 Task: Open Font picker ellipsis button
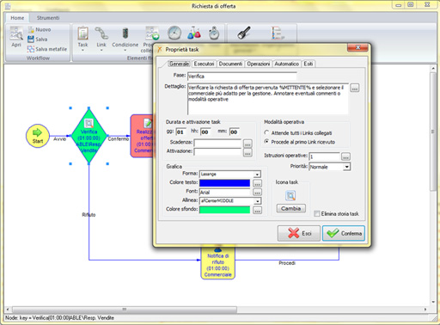(x=257, y=192)
